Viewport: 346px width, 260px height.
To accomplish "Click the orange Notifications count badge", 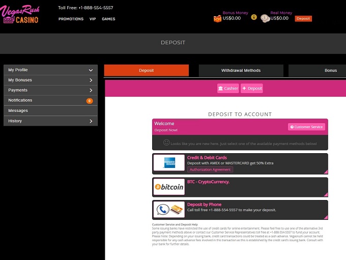I will tap(90, 101).
